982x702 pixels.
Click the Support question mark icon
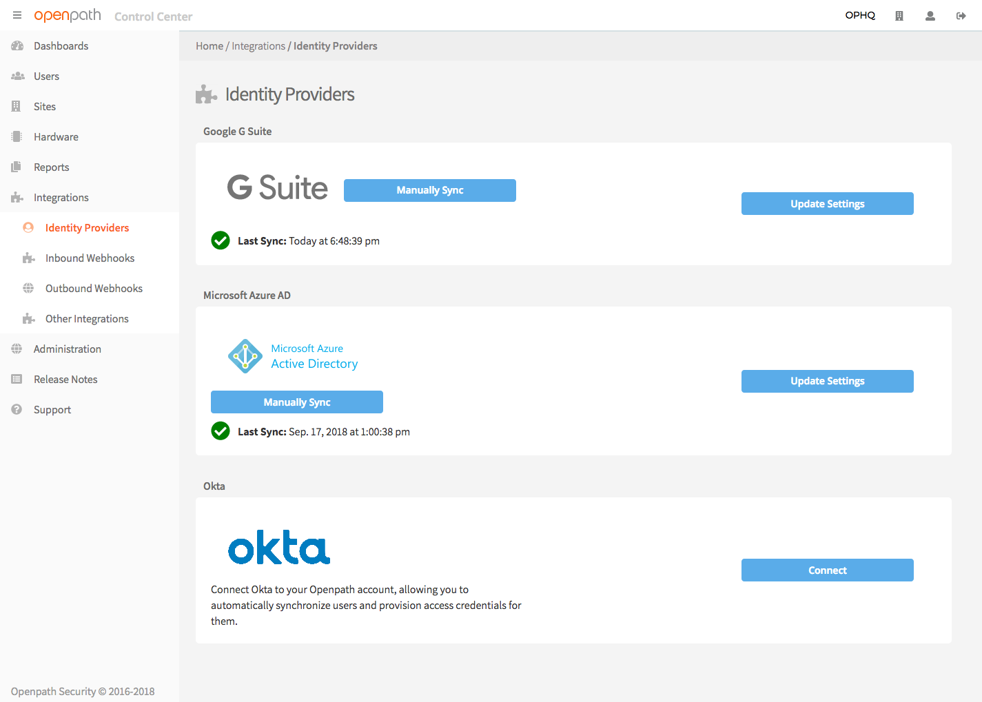point(17,410)
